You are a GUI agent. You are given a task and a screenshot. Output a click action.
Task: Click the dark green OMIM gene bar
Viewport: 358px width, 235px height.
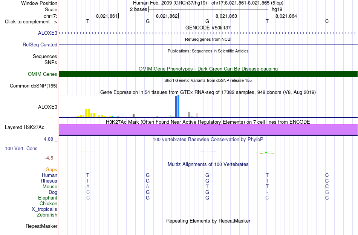[208, 74]
